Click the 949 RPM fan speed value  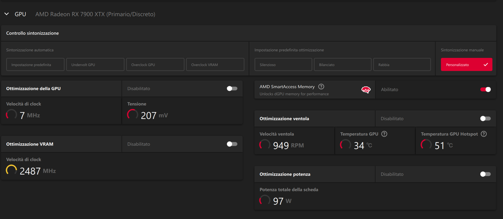point(288,146)
